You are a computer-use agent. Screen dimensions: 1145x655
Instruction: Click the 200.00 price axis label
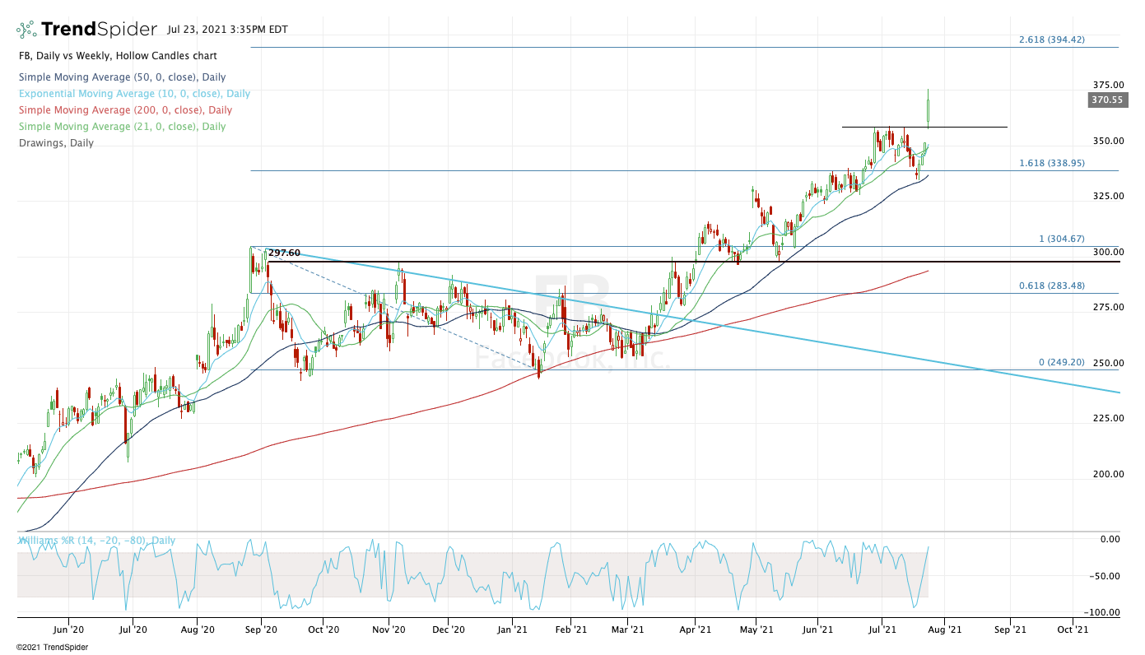point(1108,474)
